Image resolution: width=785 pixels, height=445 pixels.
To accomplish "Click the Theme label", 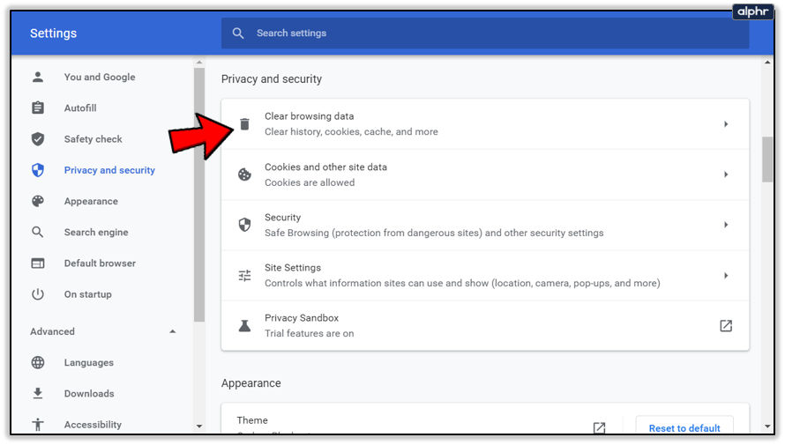I will point(252,420).
